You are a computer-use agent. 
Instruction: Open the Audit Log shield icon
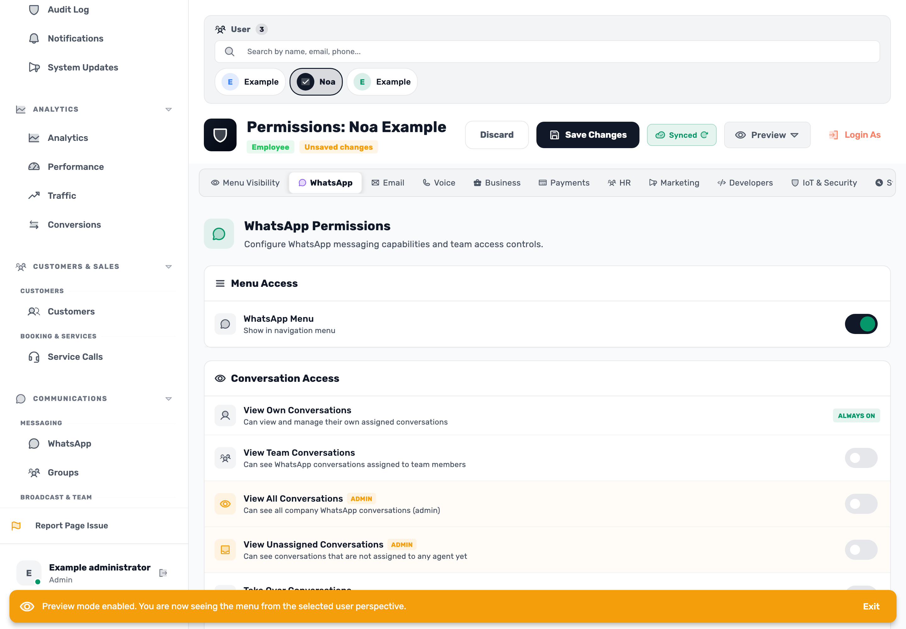(x=34, y=9)
